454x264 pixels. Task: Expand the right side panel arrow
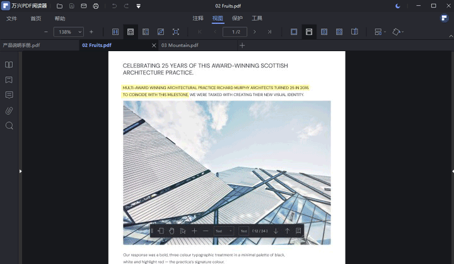click(453, 171)
